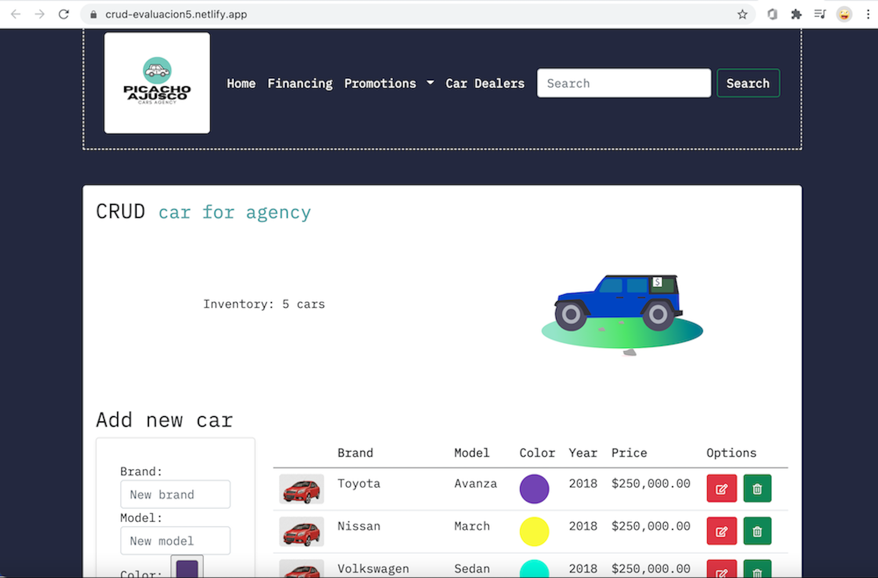Viewport: 878px width, 578px height.
Task: Click the Search button
Action: point(748,82)
